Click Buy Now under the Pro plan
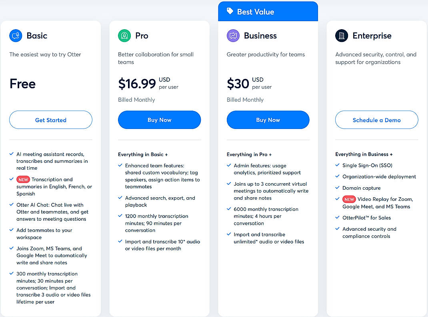Image resolution: width=428 pixels, height=317 pixels. pos(159,120)
